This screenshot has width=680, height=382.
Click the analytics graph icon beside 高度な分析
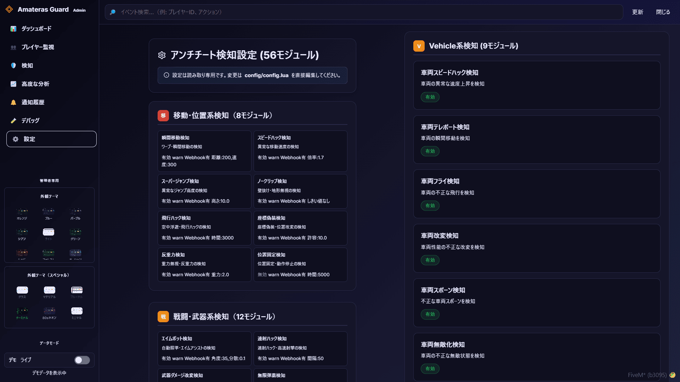13,84
